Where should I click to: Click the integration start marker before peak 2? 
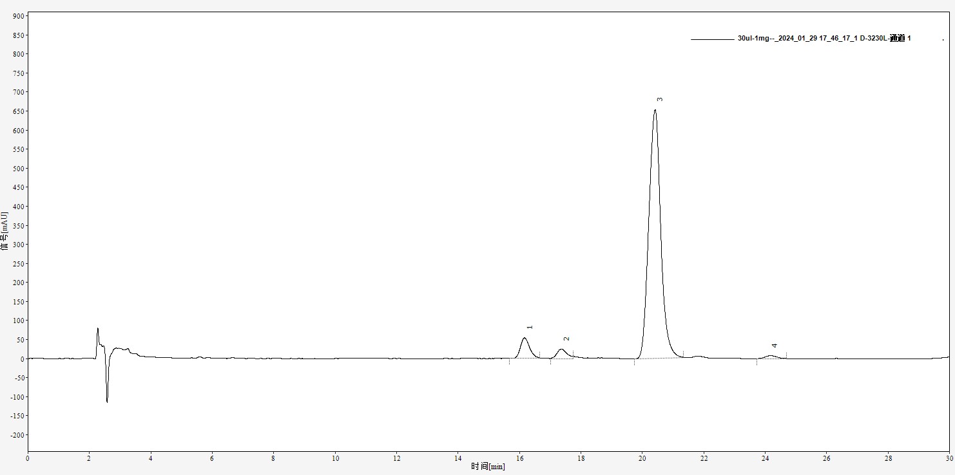click(550, 361)
